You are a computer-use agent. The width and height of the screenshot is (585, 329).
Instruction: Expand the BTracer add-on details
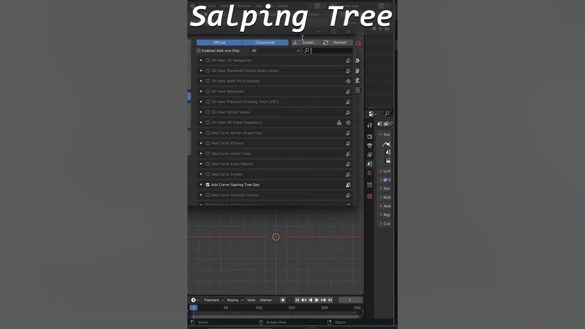(201, 143)
